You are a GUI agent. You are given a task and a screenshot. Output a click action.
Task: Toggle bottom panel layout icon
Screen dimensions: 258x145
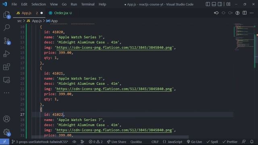pyautogui.click(x=214, y=4)
